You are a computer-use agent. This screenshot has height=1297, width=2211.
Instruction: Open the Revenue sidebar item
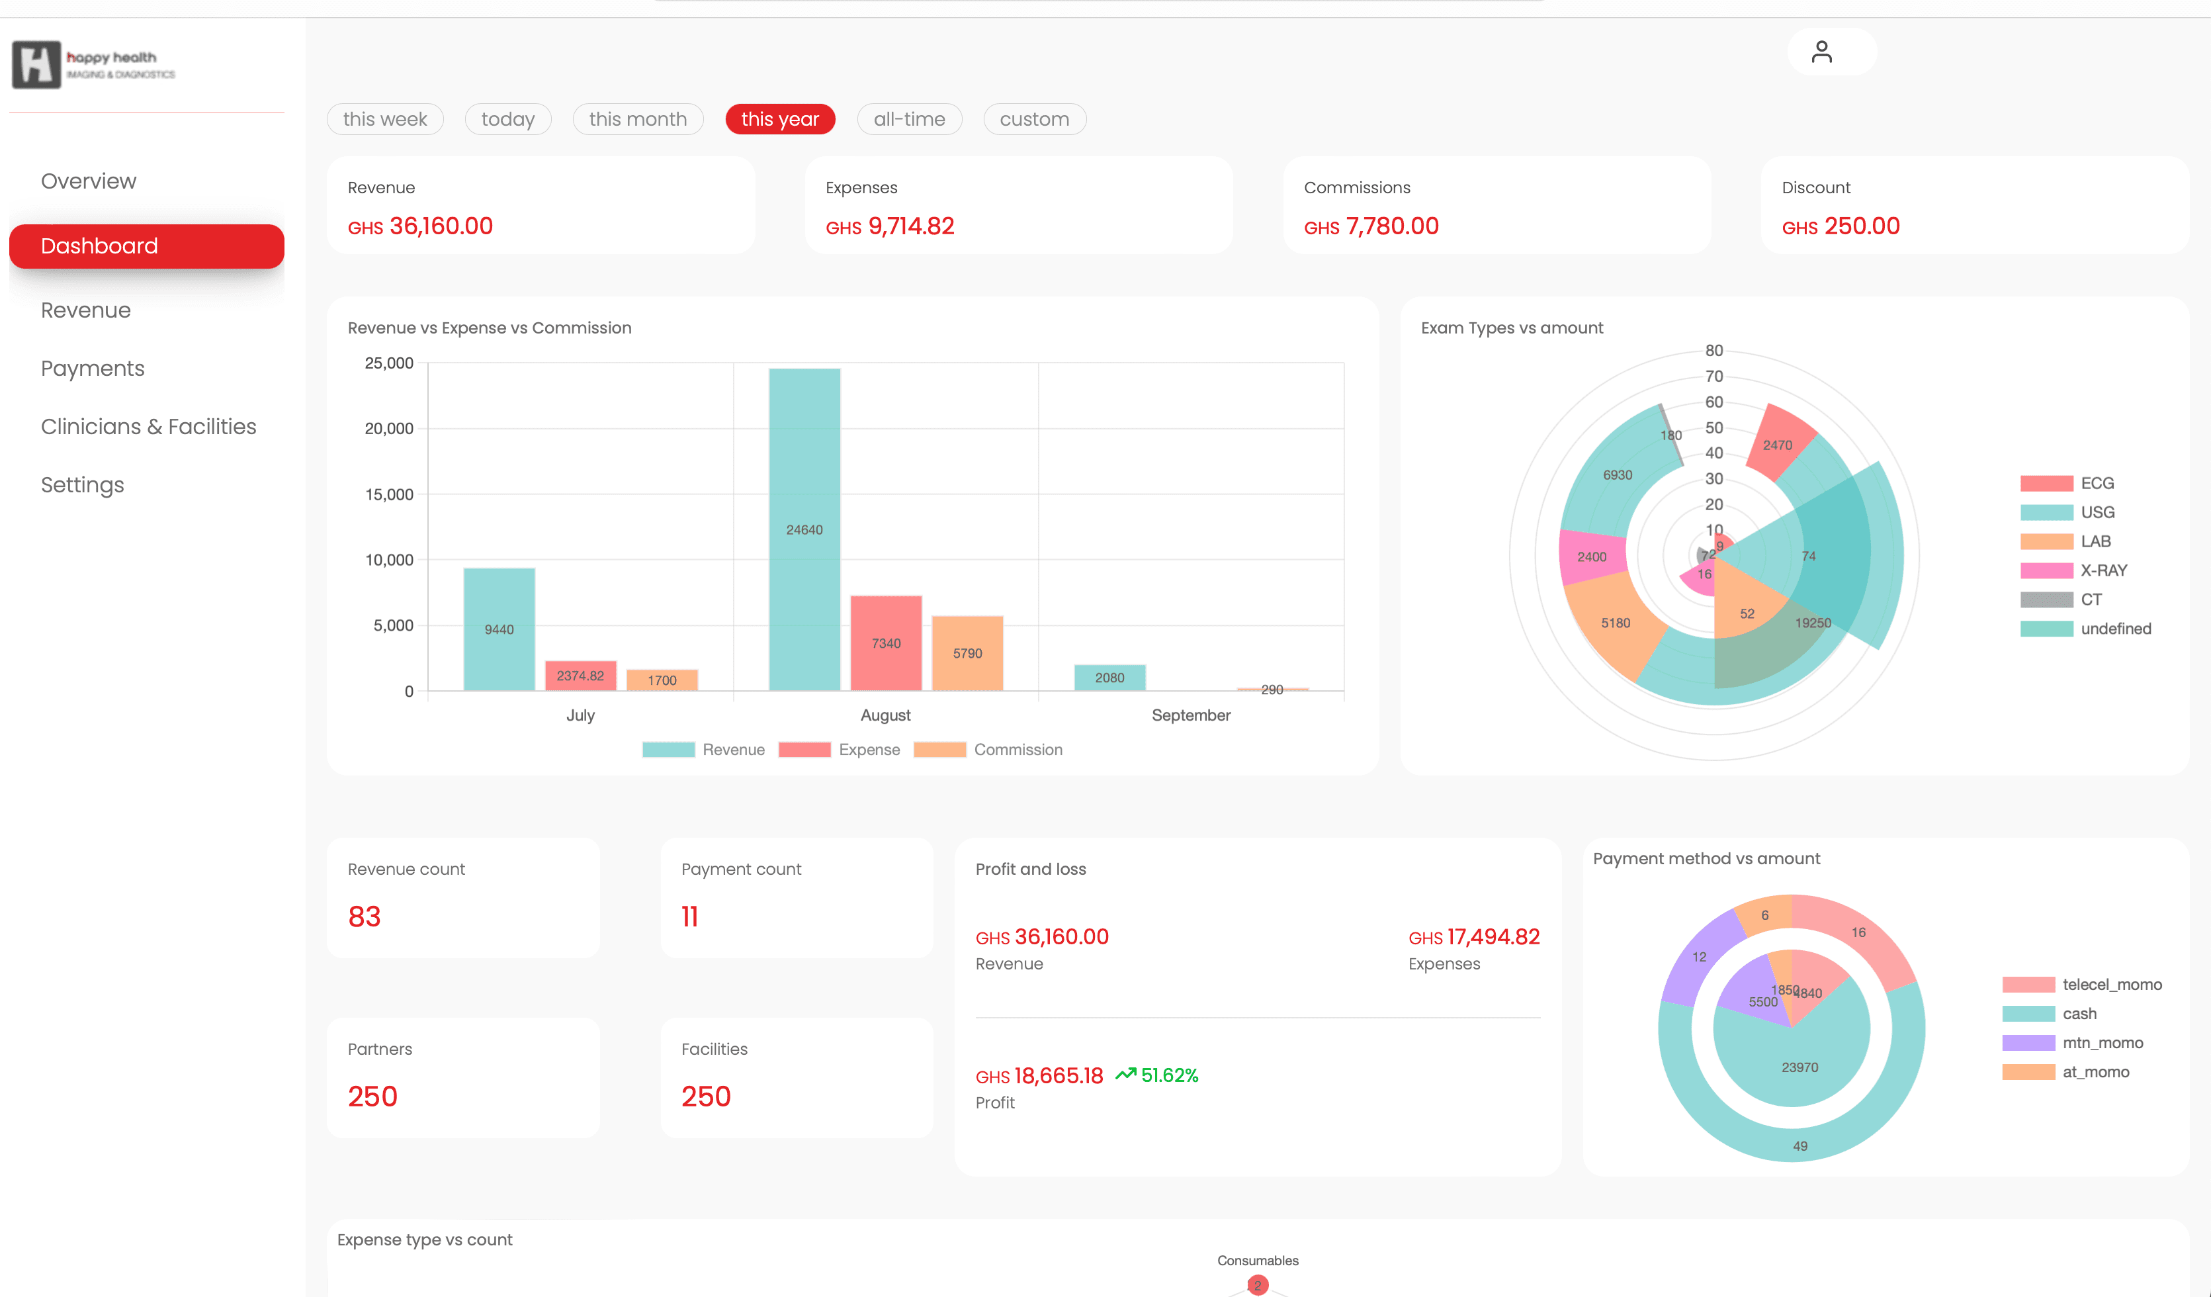[x=86, y=310]
